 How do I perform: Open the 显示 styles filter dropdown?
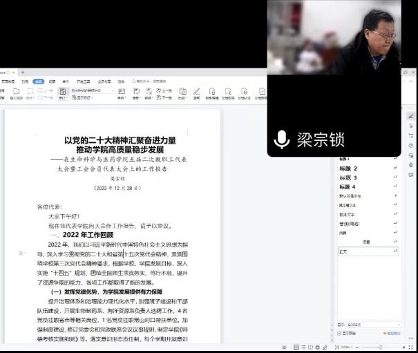coord(373,325)
